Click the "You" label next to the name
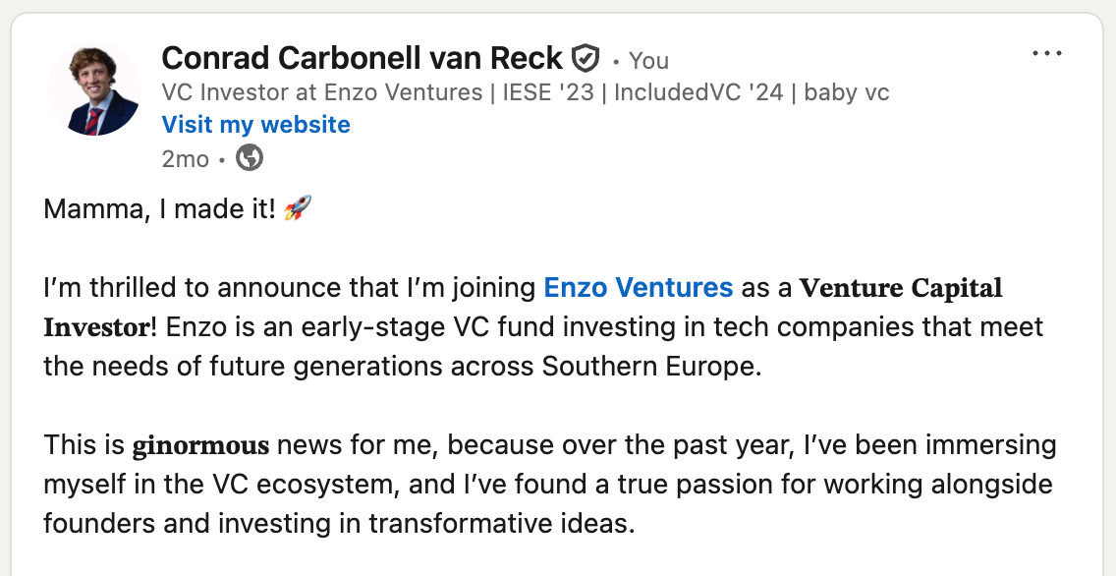 (648, 61)
